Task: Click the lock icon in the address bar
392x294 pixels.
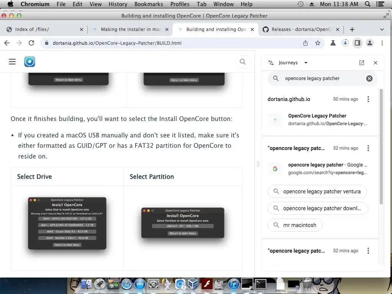Action: pos(46,43)
